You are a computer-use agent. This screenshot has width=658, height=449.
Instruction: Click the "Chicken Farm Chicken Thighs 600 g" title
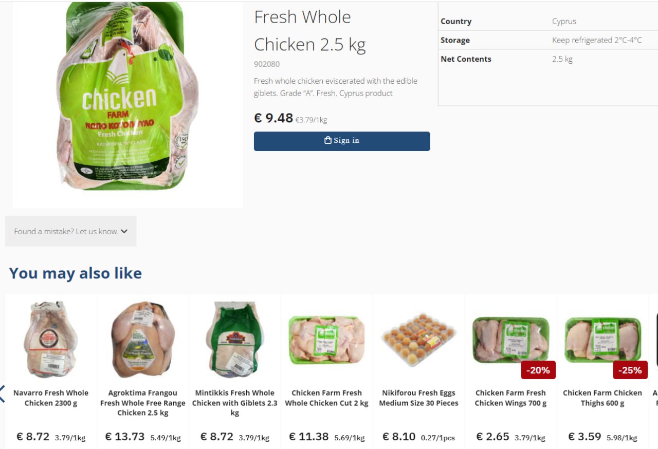pos(602,398)
